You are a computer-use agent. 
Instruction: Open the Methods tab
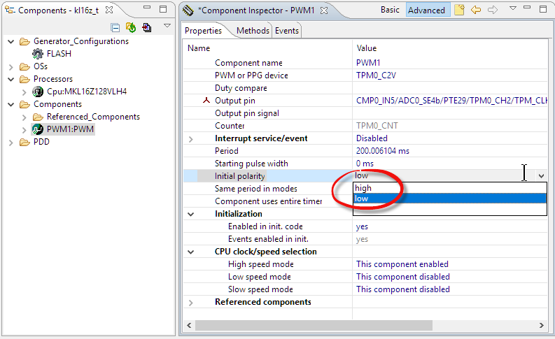click(252, 31)
